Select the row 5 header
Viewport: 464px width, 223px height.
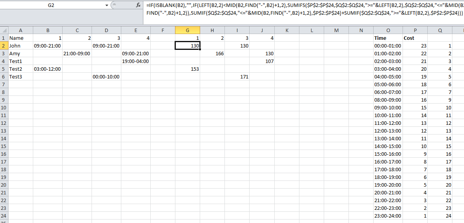pos(4,69)
